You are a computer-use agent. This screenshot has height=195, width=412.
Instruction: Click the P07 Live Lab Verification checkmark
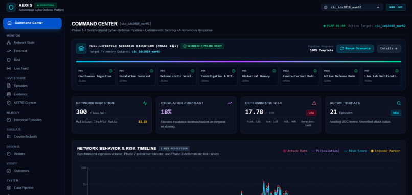pyautogui.click(x=397, y=71)
